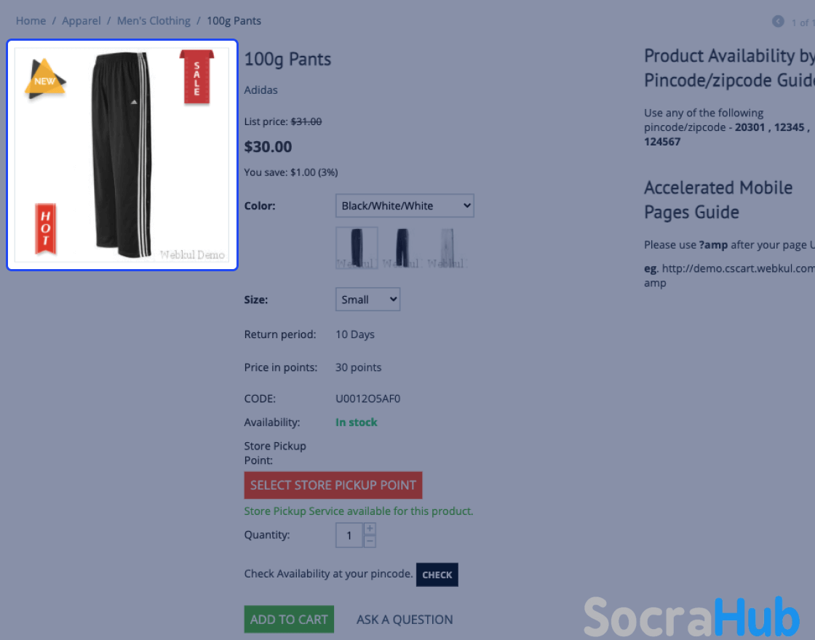
Task: Go to Home breadcrumb
Action: (x=31, y=21)
